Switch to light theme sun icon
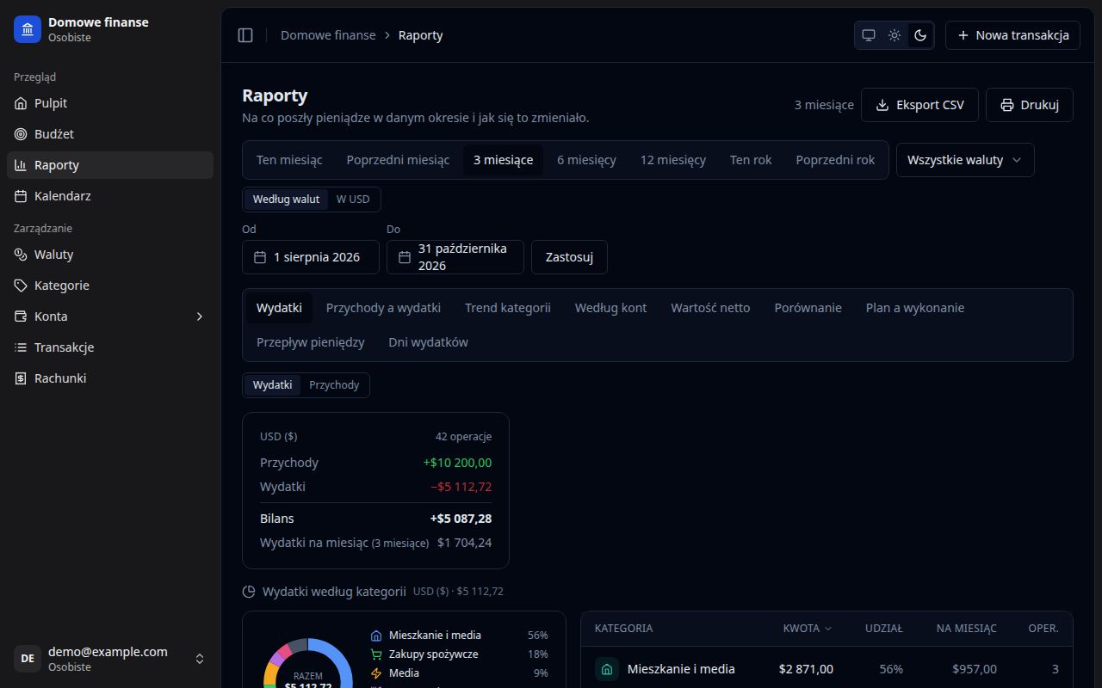 895,35
